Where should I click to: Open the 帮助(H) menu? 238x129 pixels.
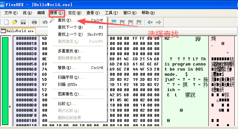(148, 13)
